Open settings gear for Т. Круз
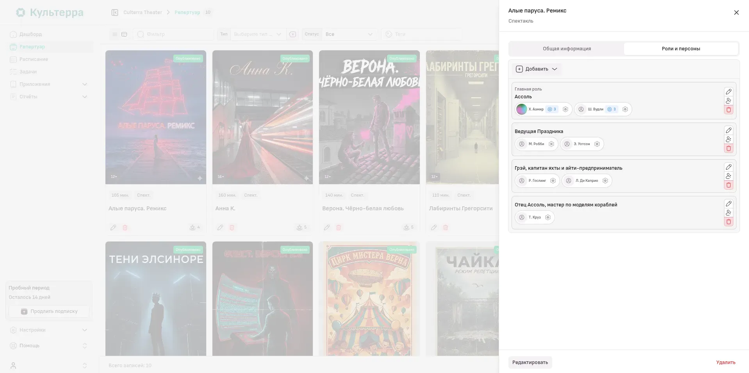The image size is (749, 373). pyautogui.click(x=547, y=217)
